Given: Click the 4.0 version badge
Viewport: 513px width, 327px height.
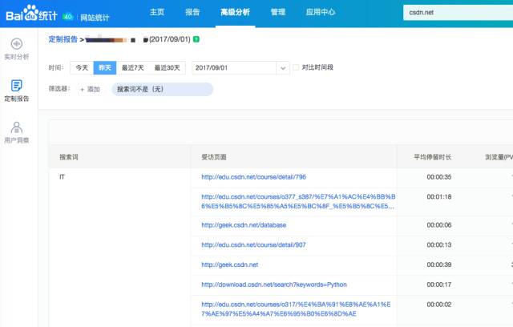Looking at the screenshot, I should (67, 16).
